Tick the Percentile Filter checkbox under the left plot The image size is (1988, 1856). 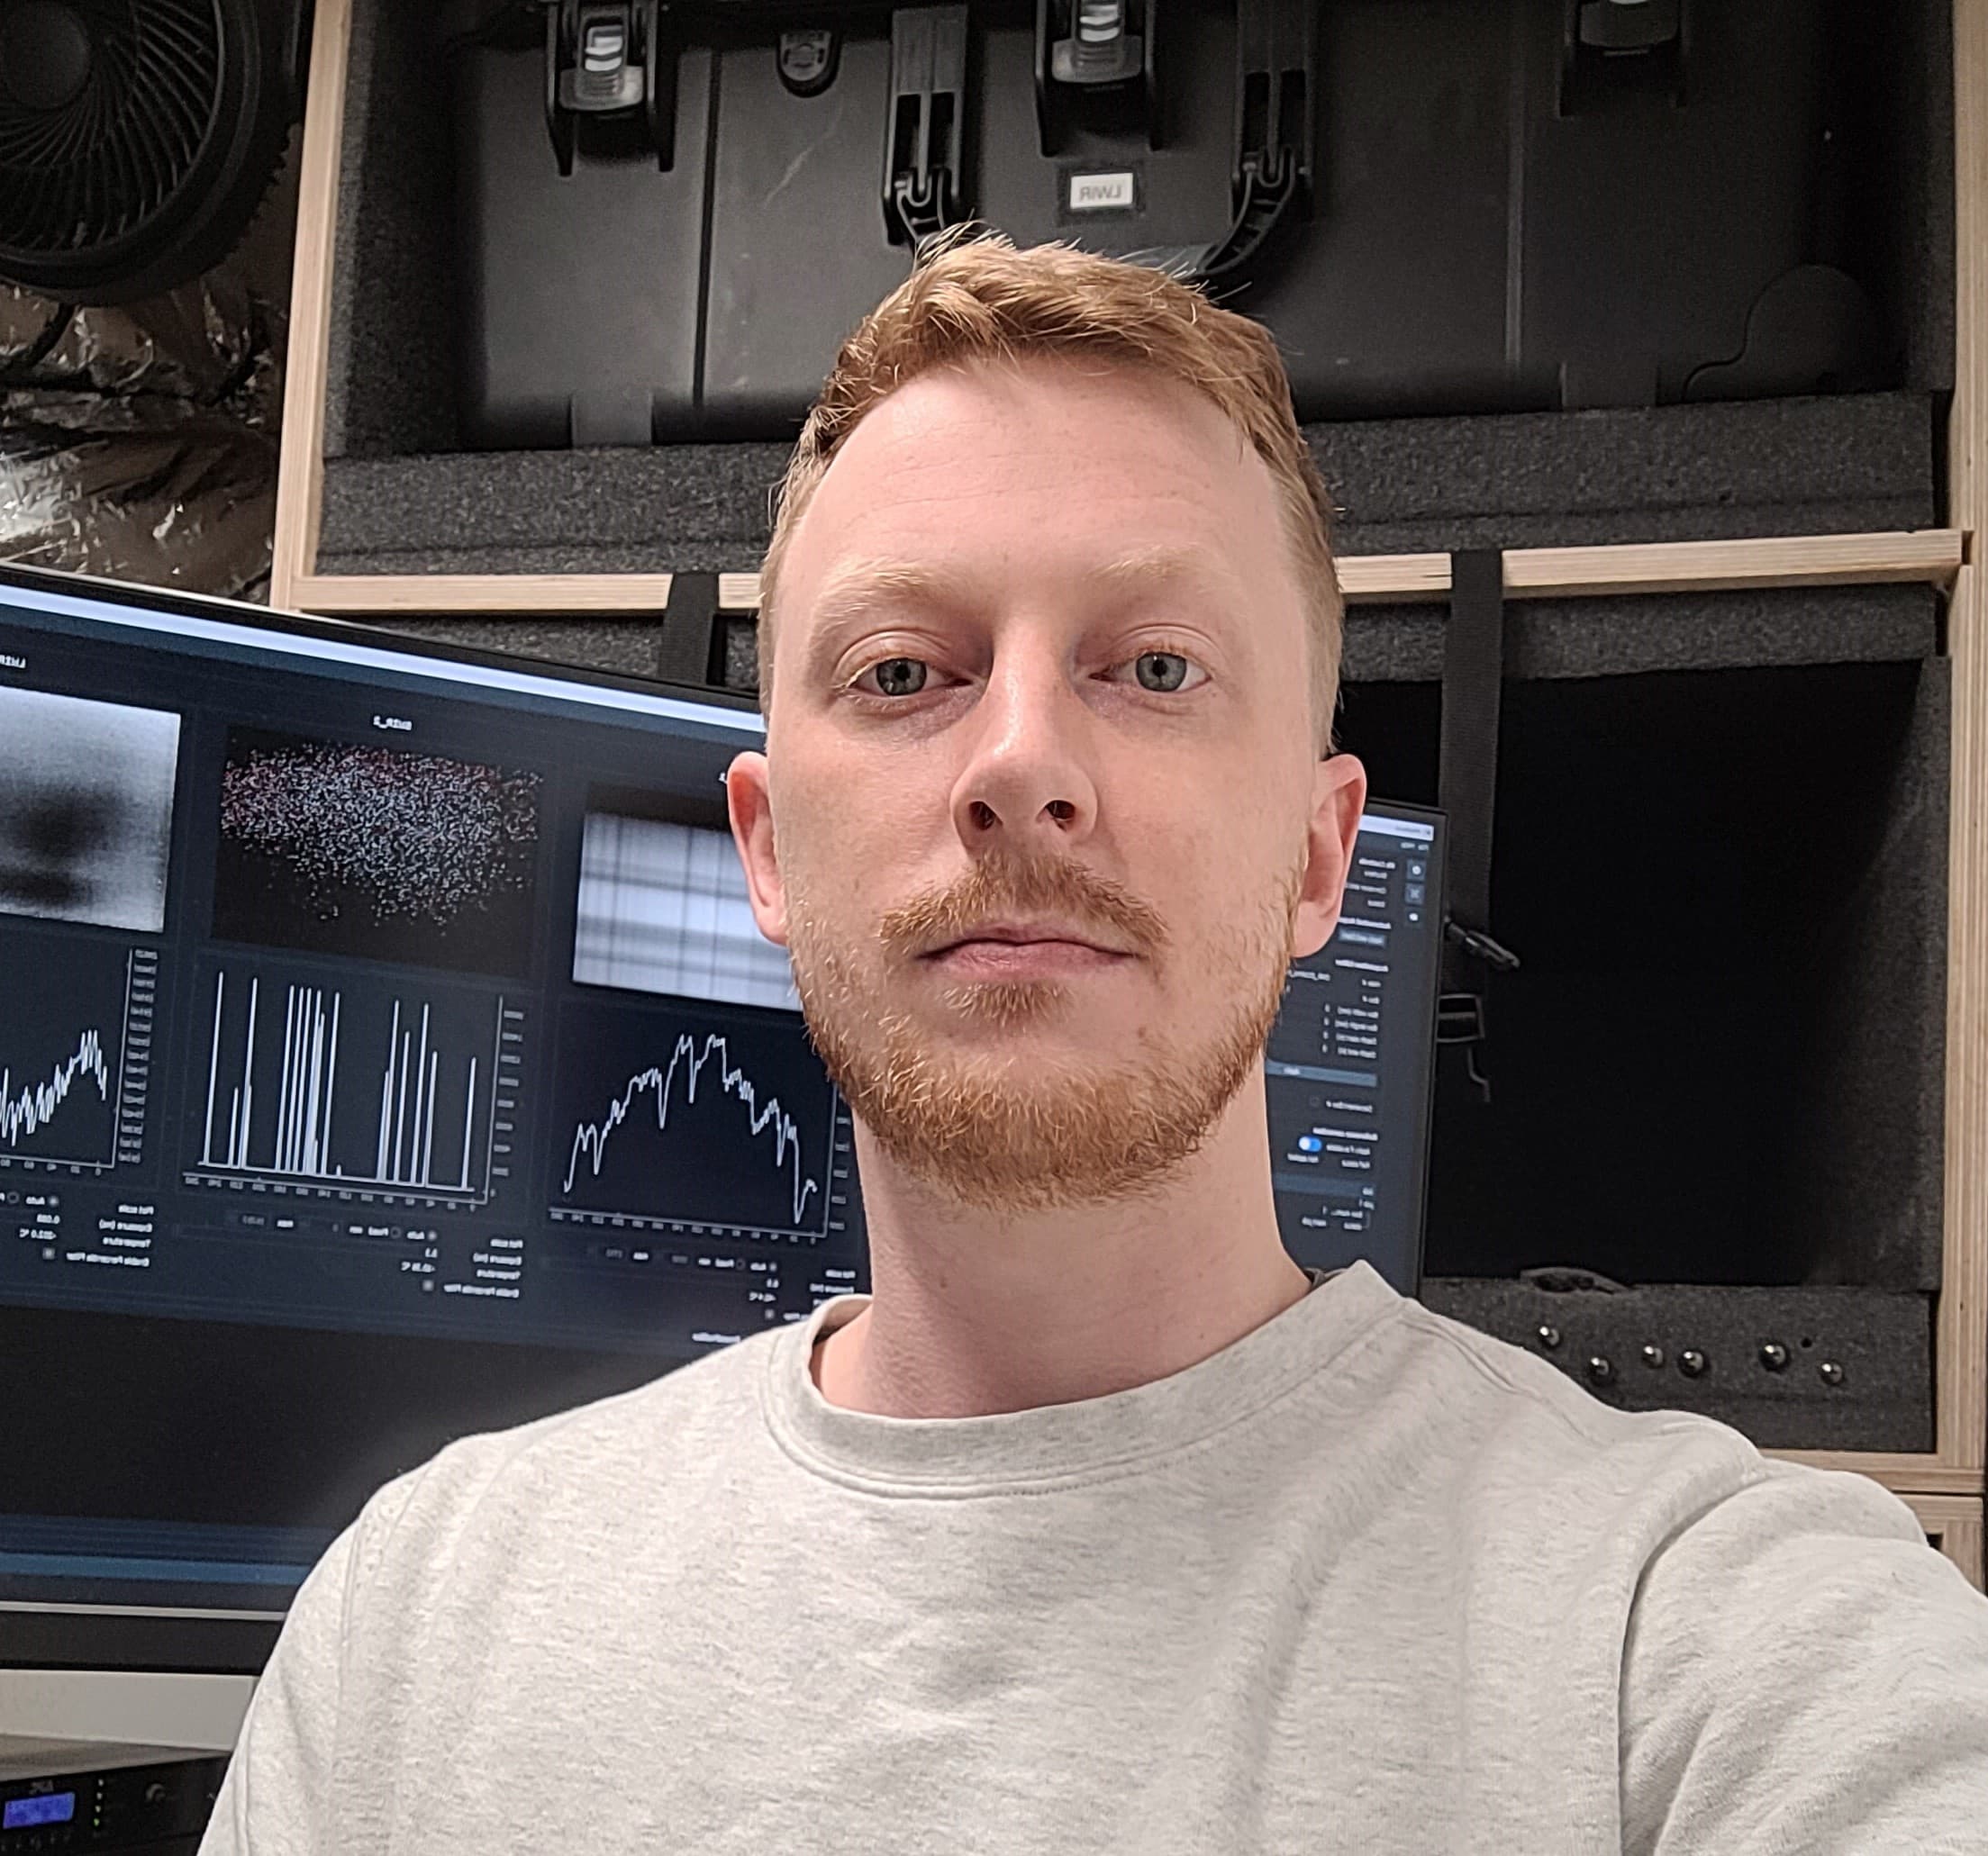click(48, 1254)
